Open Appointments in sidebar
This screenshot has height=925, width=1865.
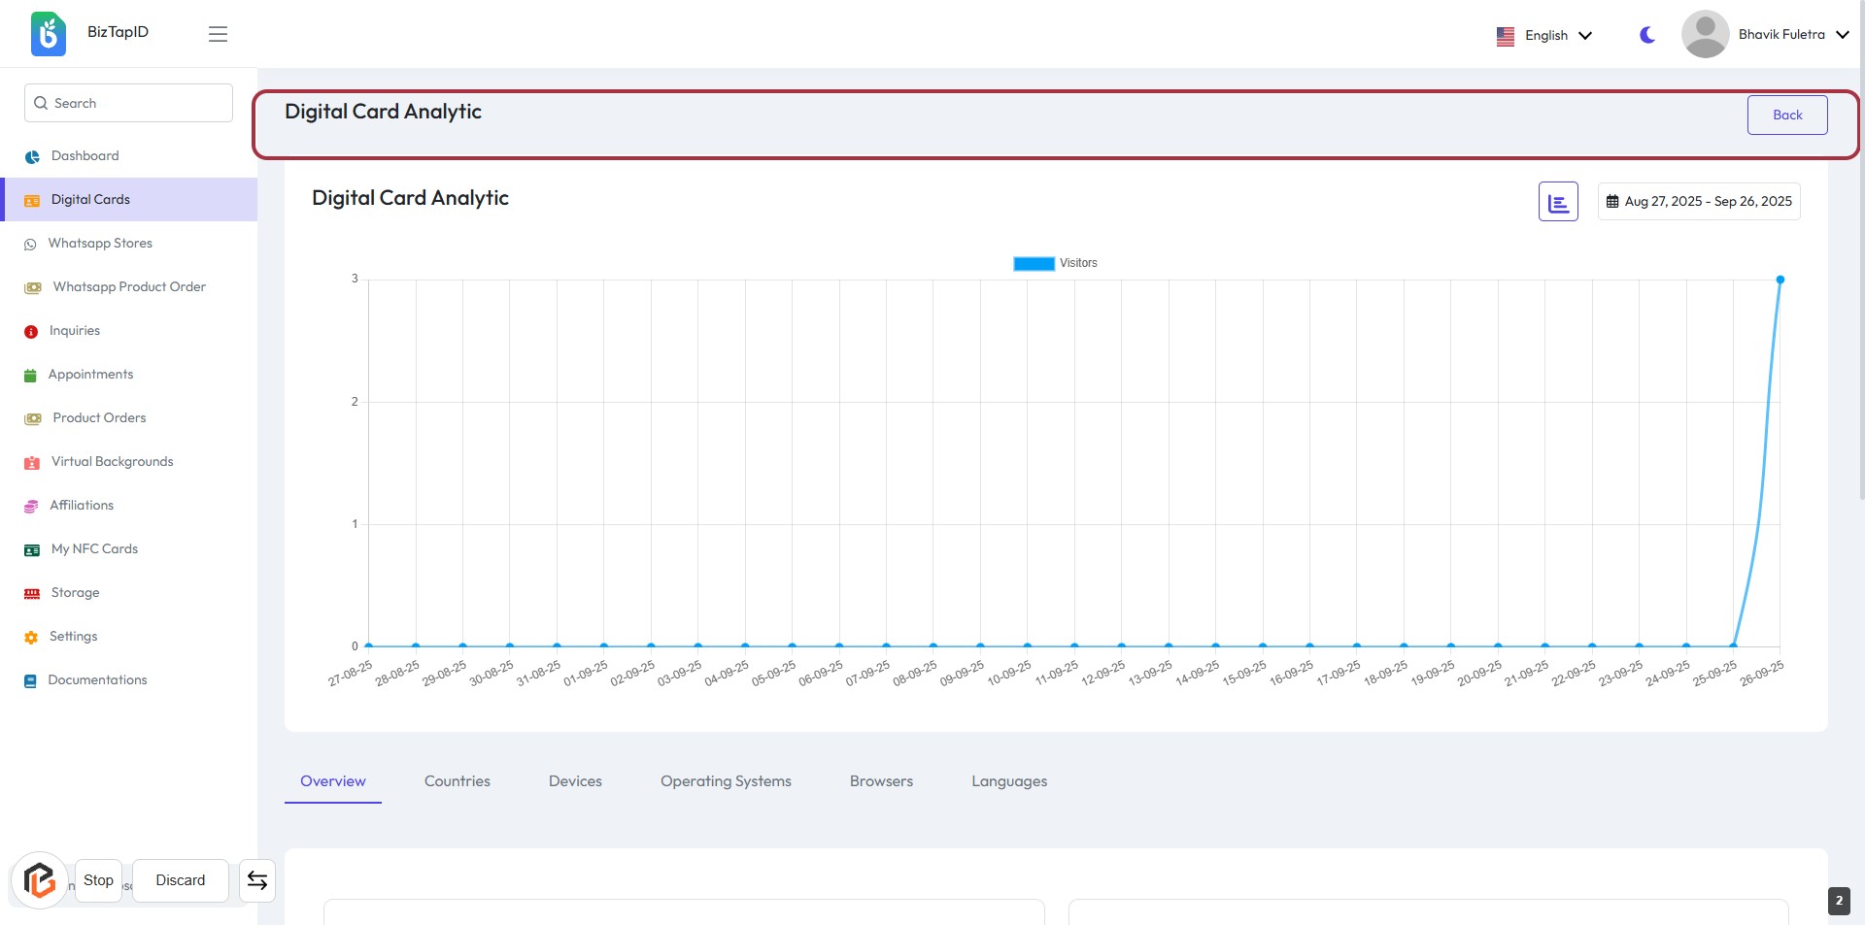point(90,375)
